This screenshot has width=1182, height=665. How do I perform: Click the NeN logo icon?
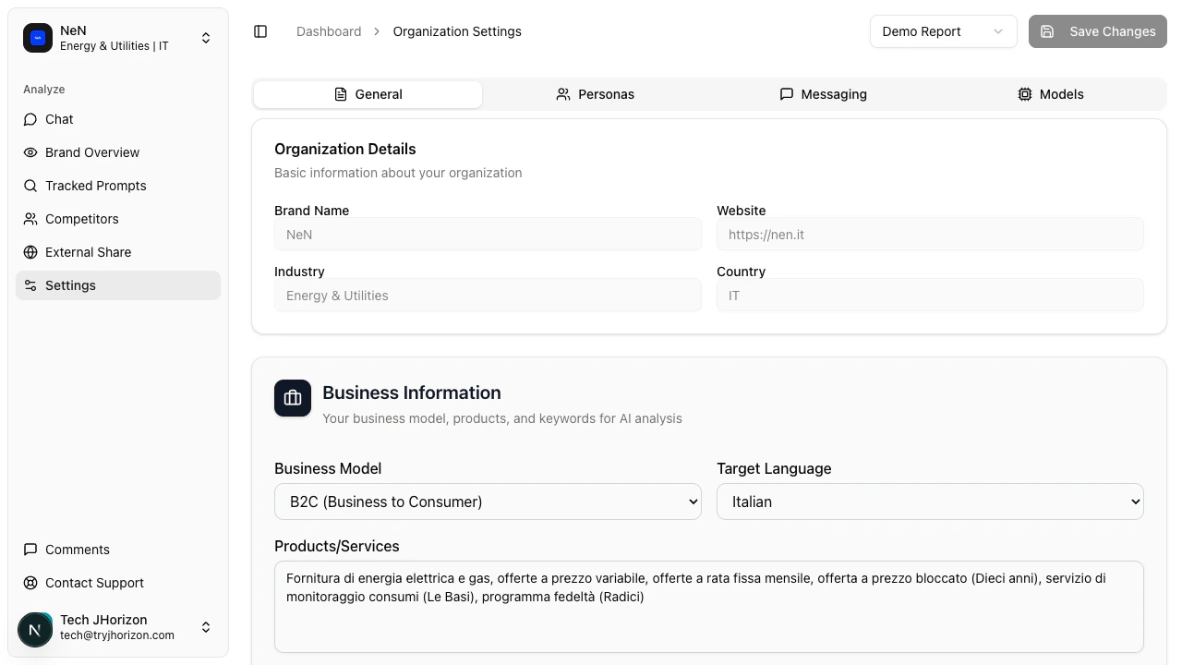(x=38, y=38)
